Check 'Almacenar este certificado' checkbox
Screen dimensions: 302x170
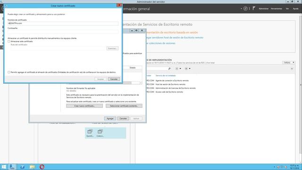[9, 42]
